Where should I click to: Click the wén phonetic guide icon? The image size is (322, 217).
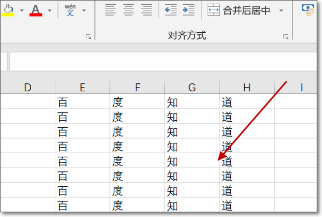click(x=70, y=10)
